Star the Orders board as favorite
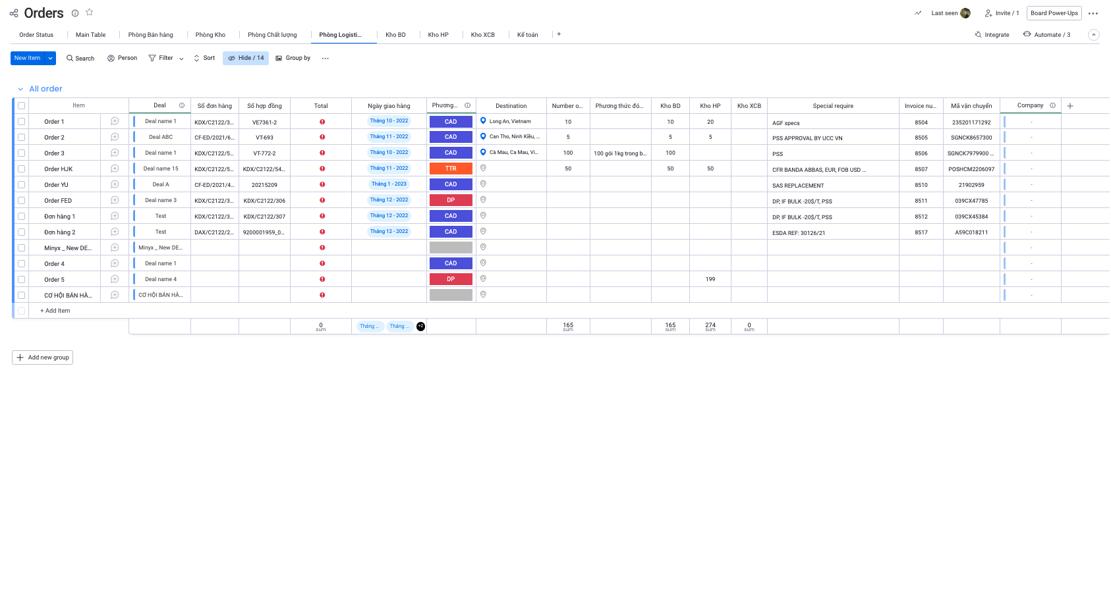Viewport: 1111px width, 607px height. 90,13
